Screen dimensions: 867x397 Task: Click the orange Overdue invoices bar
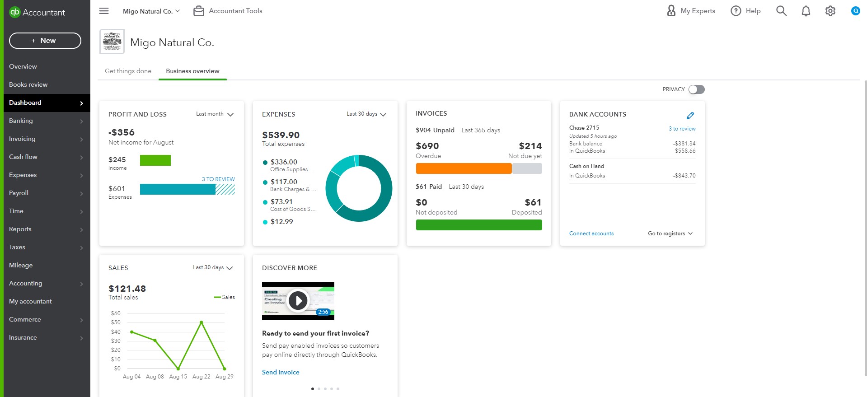tap(464, 168)
